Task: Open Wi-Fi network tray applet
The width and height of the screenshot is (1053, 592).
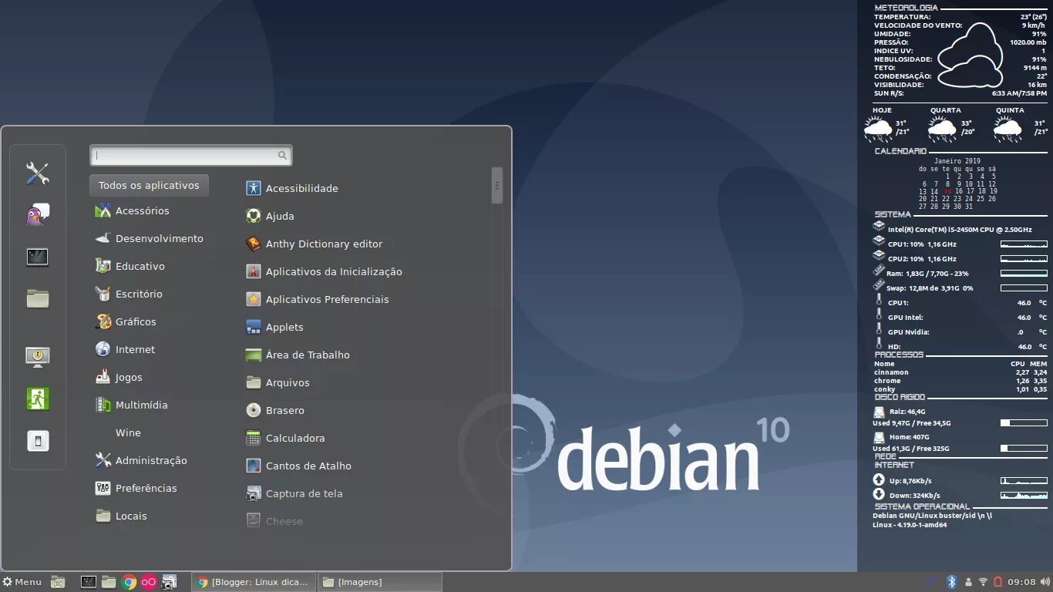Action: [983, 582]
